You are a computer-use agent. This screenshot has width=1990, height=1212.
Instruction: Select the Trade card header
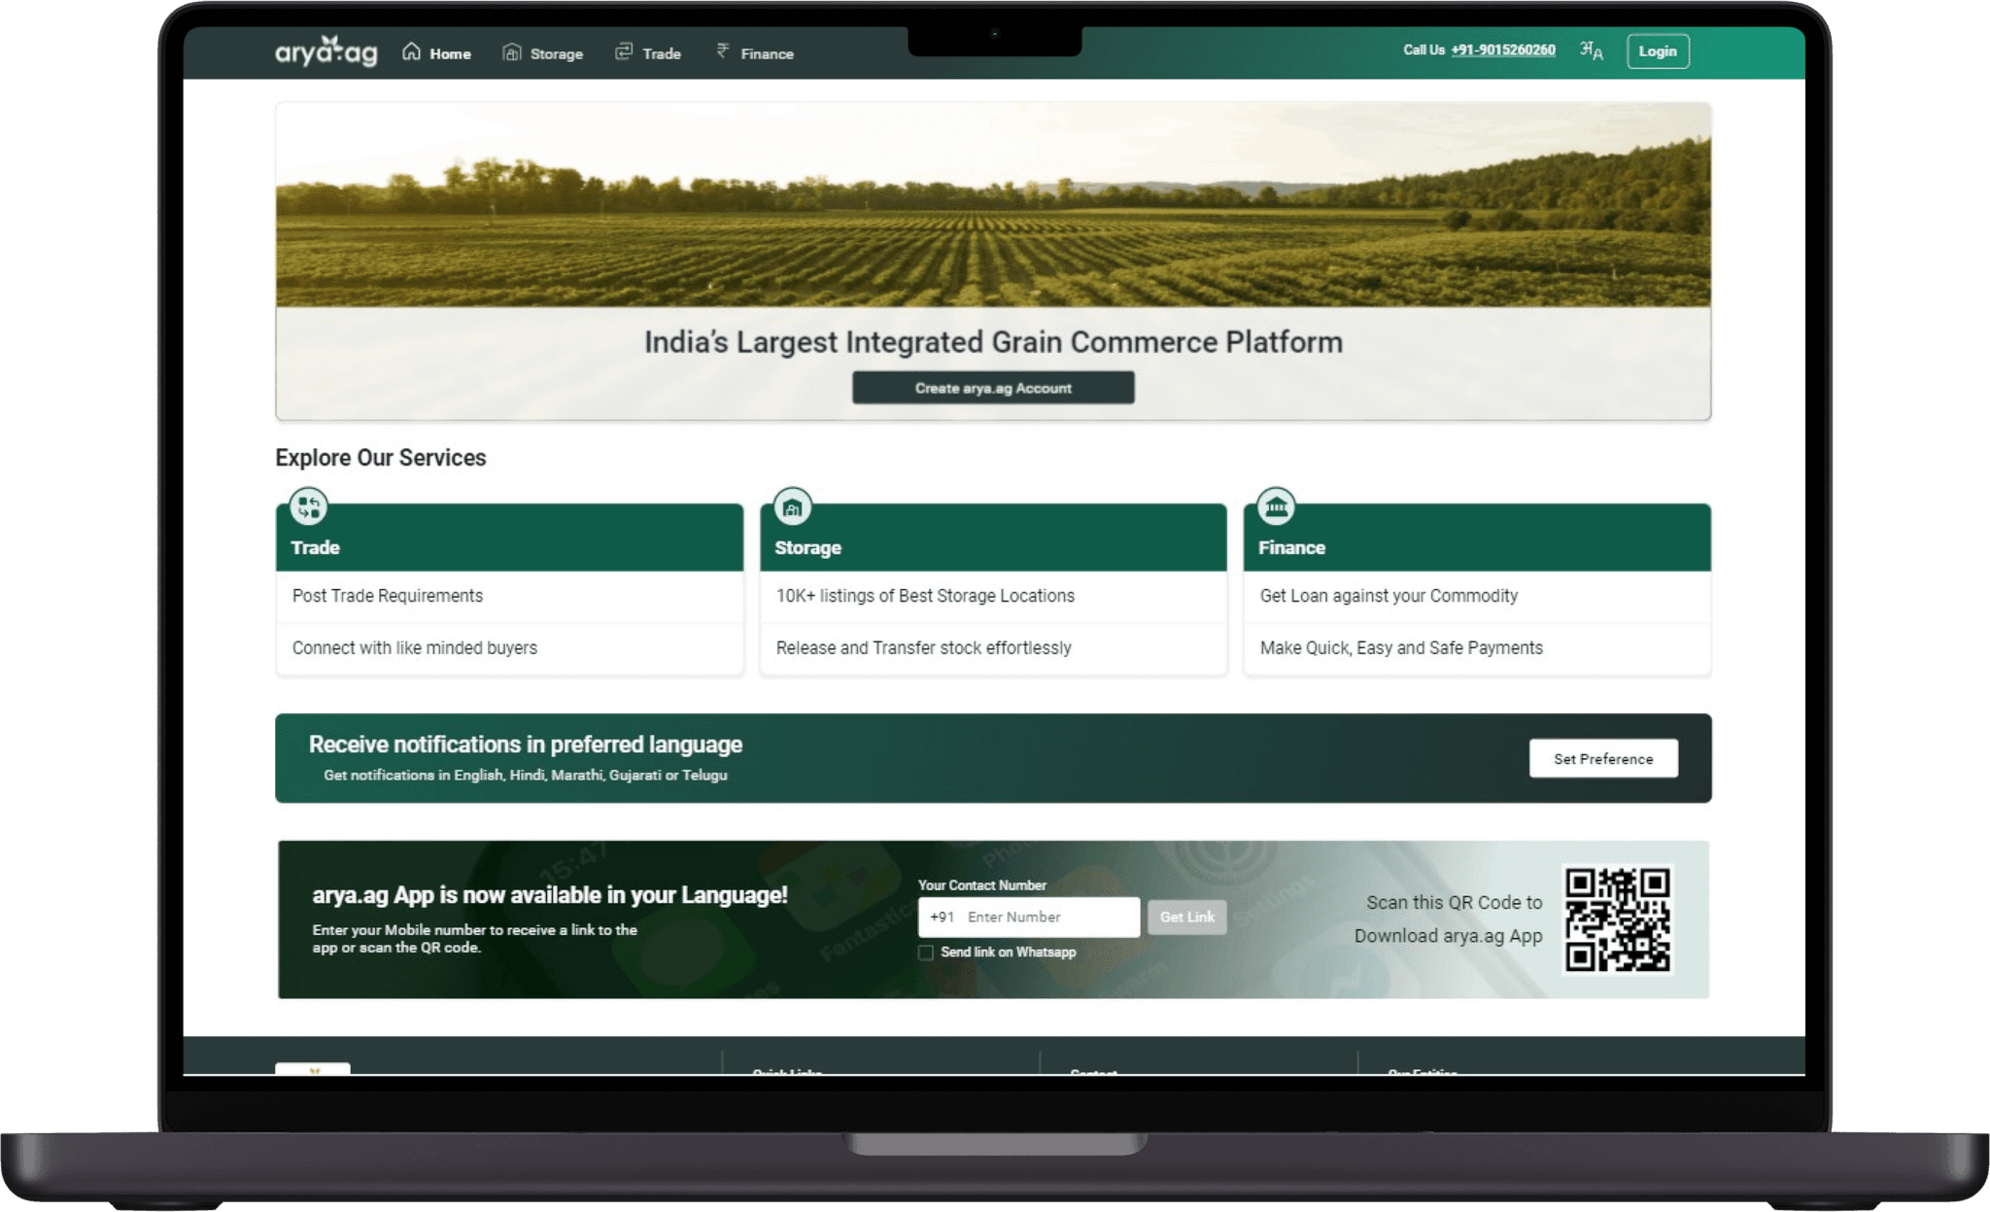(x=510, y=537)
